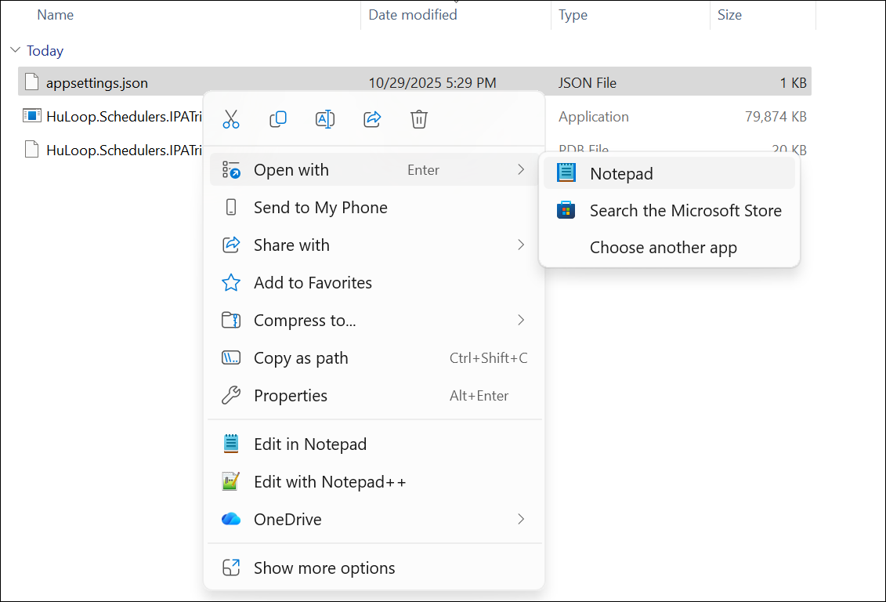Image resolution: width=886 pixels, height=602 pixels.
Task: Cut the file using the scissors icon
Action: [230, 119]
